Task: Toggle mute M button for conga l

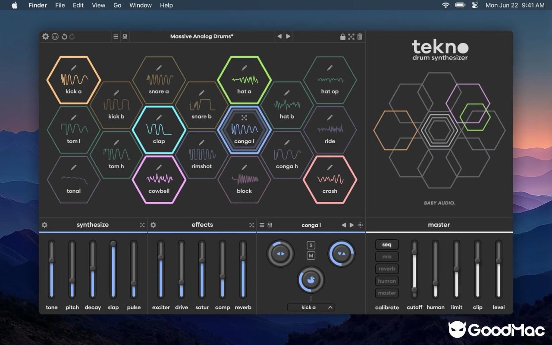Action: 311,256
